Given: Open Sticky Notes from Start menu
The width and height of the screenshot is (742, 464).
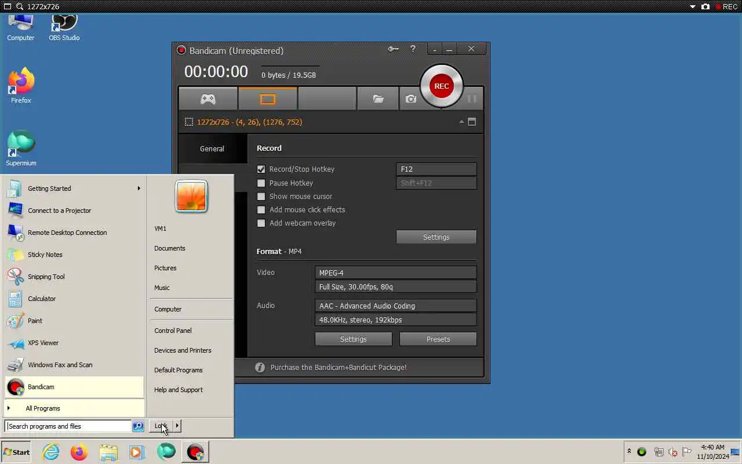Looking at the screenshot, I should pos(74,255).
